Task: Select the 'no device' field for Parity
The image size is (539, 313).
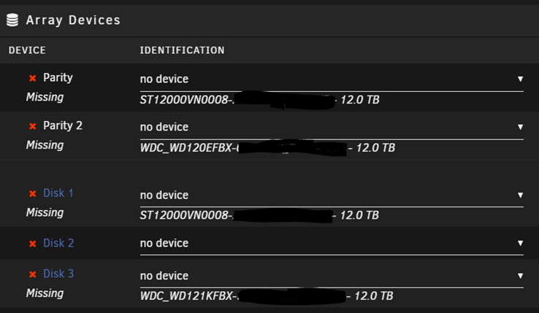Action: click(x=332, y=80)
